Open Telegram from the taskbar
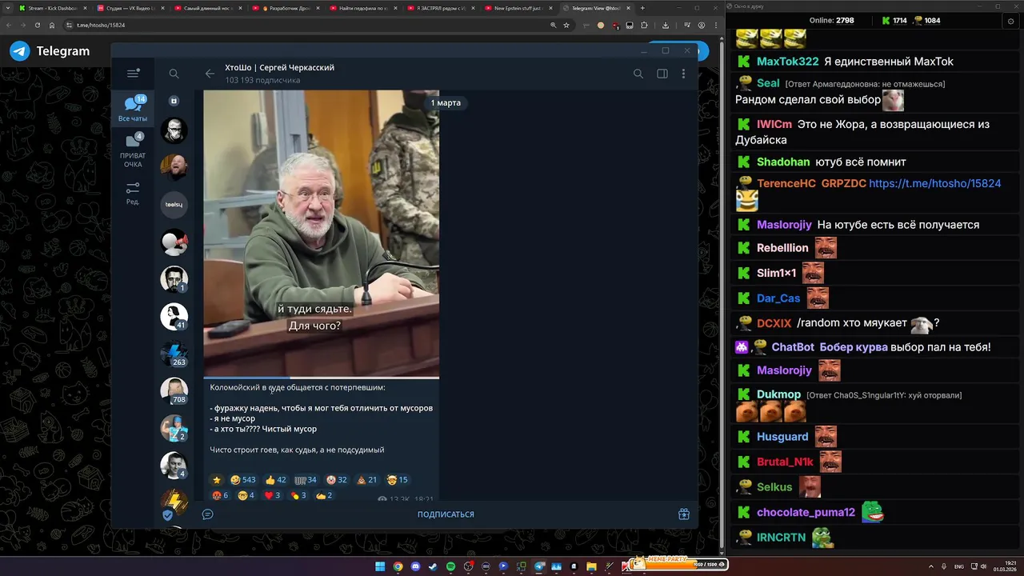The image size is (1024, 576). tap(539, 566)
